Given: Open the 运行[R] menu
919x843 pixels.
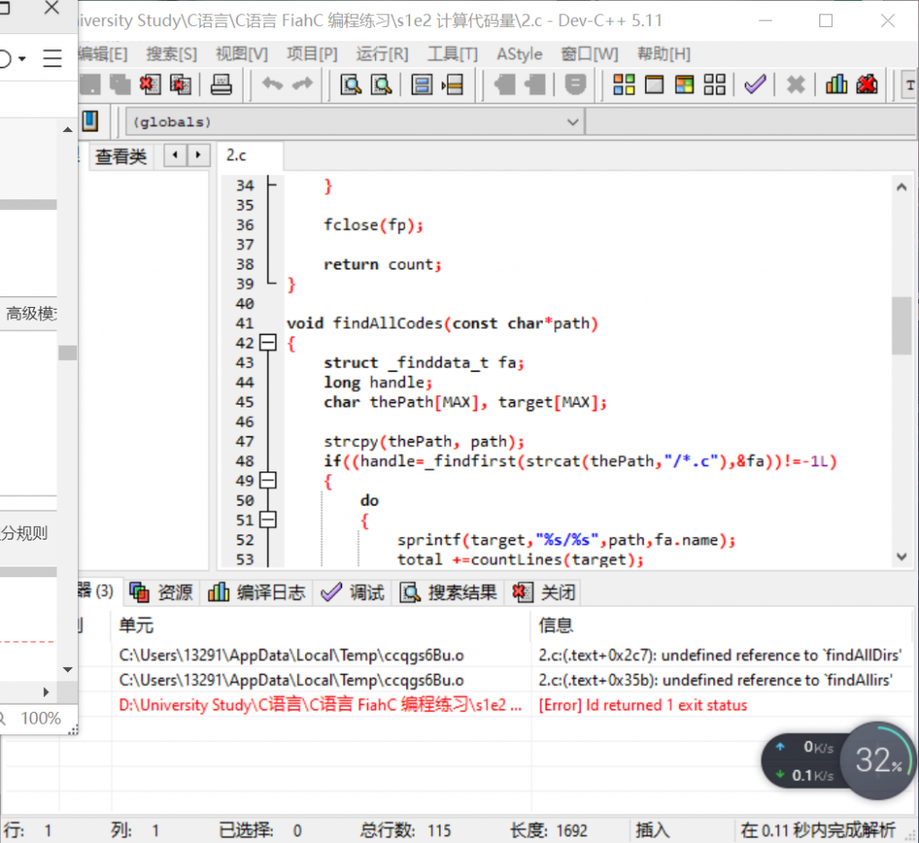Looking at the screenshot, I should tap(381, 54).
